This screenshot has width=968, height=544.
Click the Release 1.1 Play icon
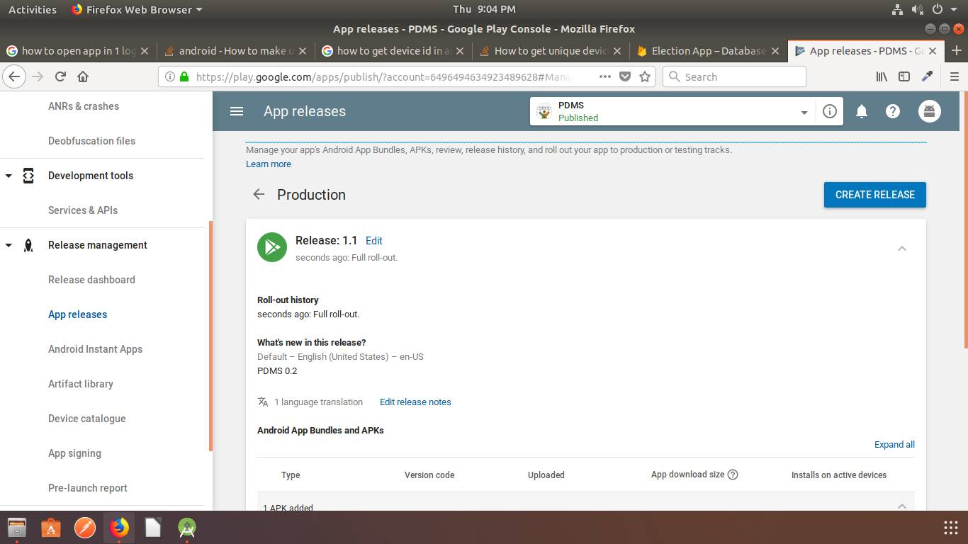coord(272,247)
